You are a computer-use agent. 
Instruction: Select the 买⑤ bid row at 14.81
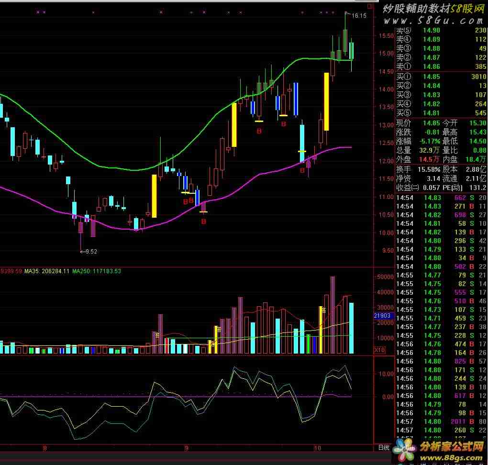441,113
